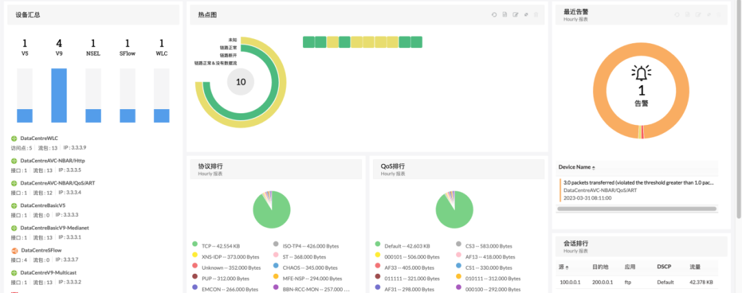Click 42.378 KB traffic cell
This screenshot has height=293, width=742.
coord(701,282)
